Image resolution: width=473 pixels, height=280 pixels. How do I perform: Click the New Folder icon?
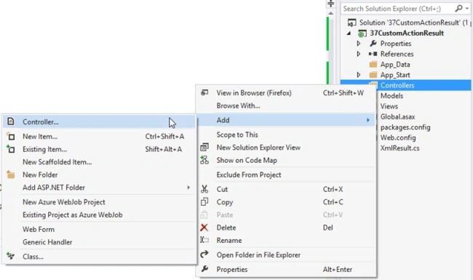[x=11, y=175]
